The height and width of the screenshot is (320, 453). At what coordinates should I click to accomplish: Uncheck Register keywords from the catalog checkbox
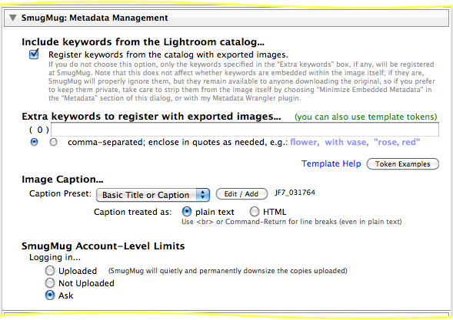pos(34,54)
